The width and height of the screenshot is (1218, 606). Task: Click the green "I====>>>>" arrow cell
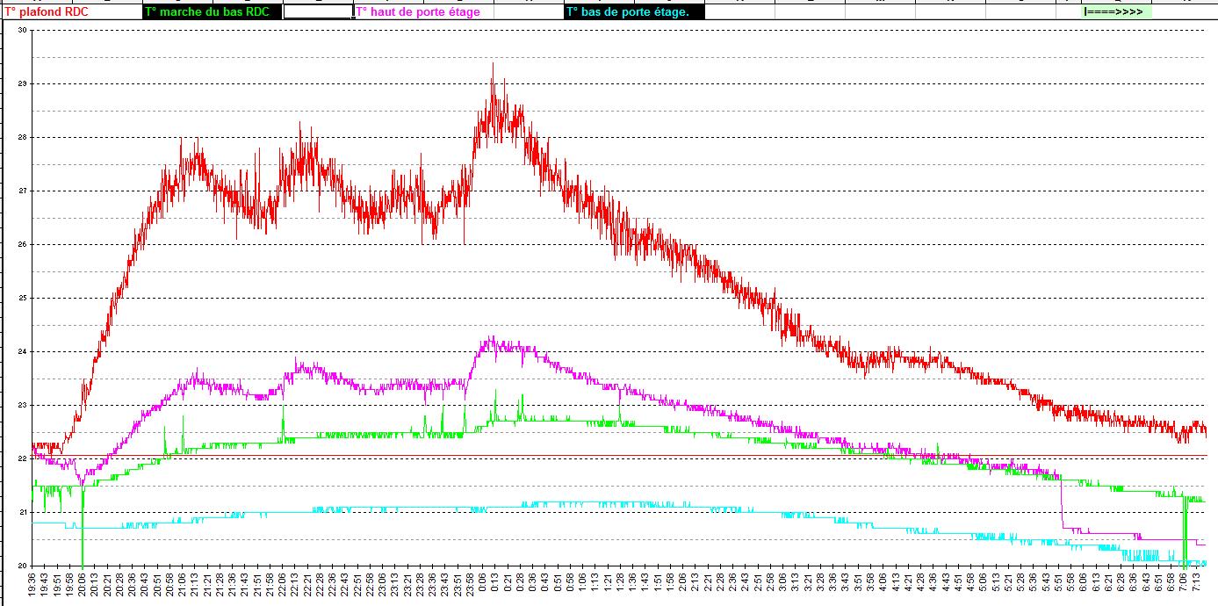[x=1115, y=12]
